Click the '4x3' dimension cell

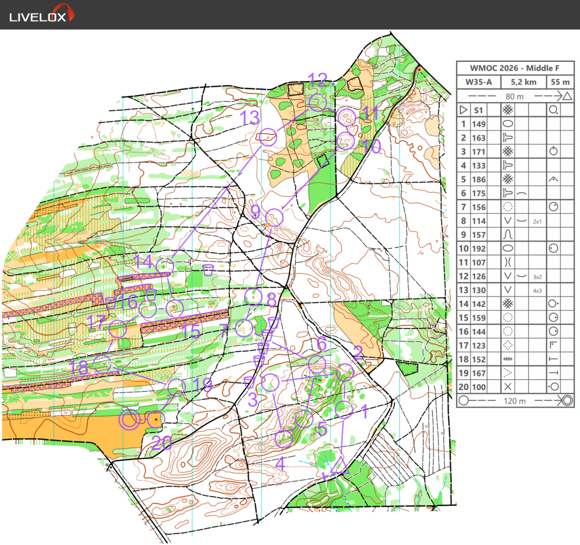coord(537,291)
